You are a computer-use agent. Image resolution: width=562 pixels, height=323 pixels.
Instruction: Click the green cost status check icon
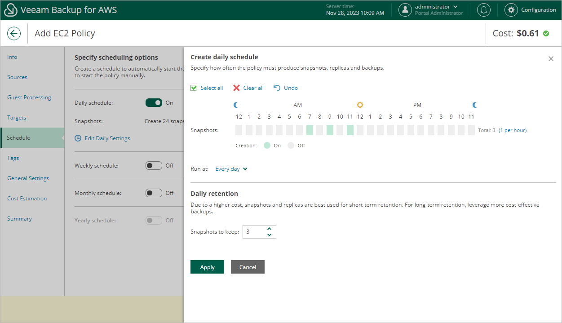coord(546,33)
